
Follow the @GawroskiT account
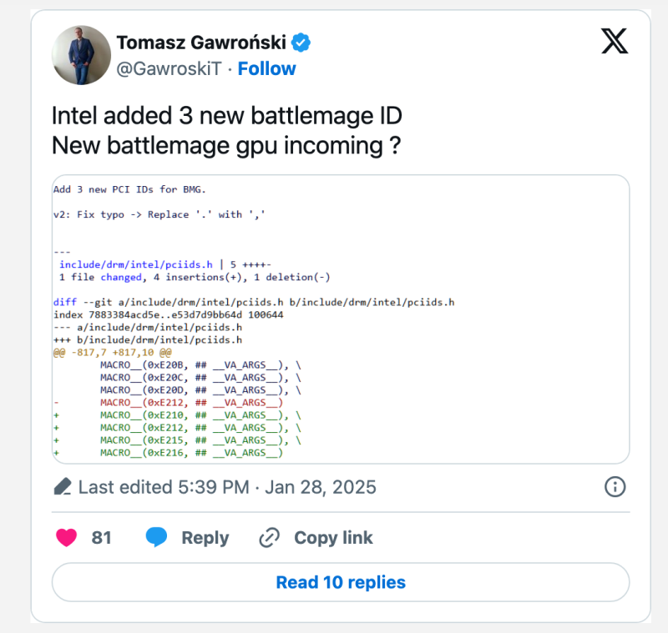[x=266, y=68]
